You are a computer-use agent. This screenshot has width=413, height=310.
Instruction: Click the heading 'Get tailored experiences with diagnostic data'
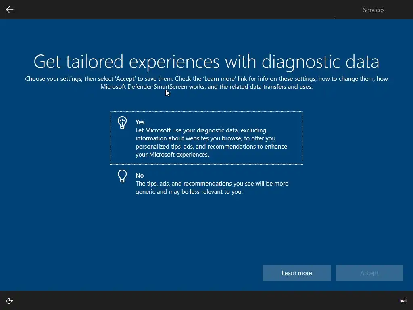click(206, 61)
